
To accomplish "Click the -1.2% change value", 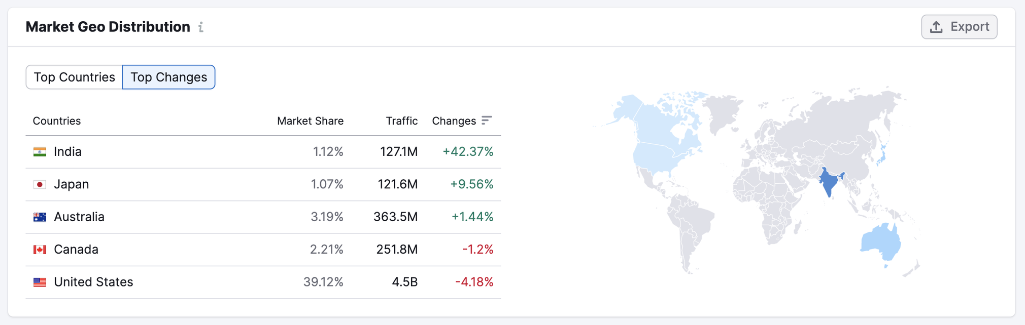I will [477, 250].
